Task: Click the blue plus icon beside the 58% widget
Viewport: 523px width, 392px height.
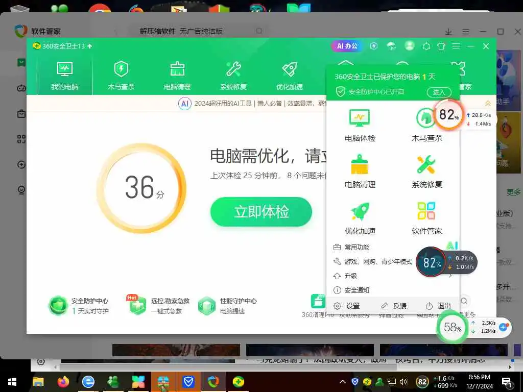Action: point(504,327)
